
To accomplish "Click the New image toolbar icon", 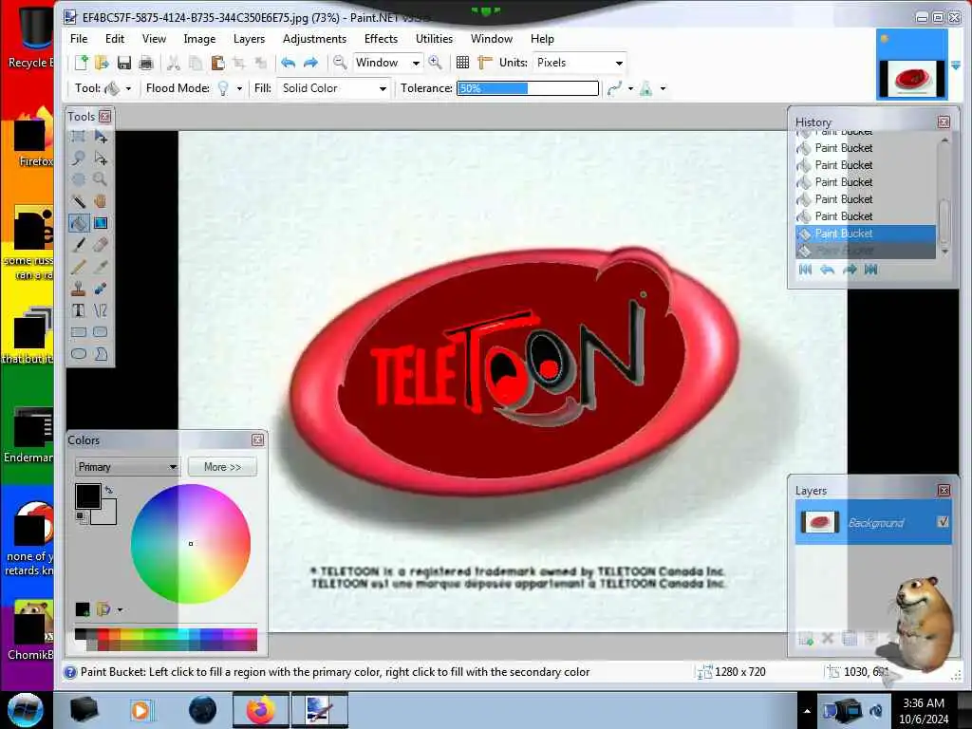I will click(x=82, y=63).
